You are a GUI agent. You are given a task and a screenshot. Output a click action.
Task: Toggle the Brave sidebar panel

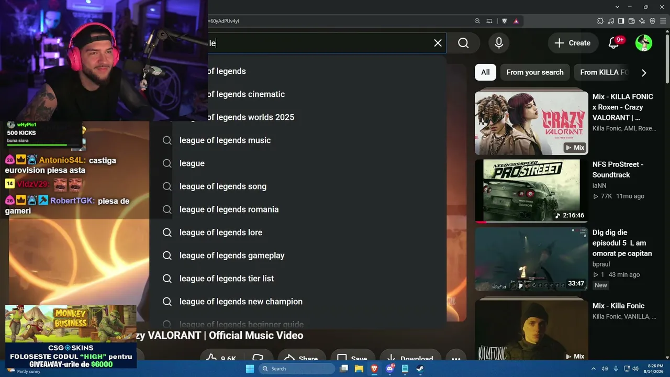click(x=621, y=21)
